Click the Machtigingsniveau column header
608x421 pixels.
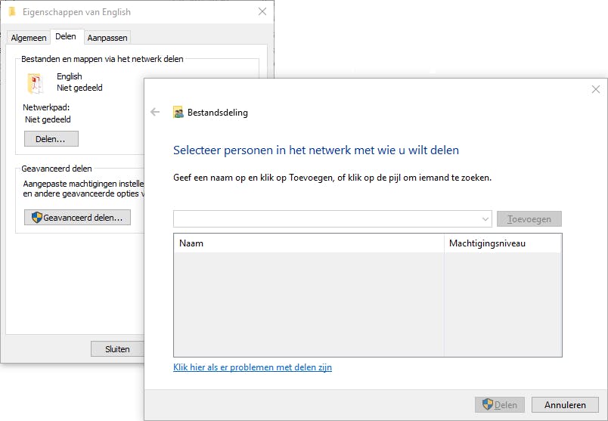coord(502,243)
